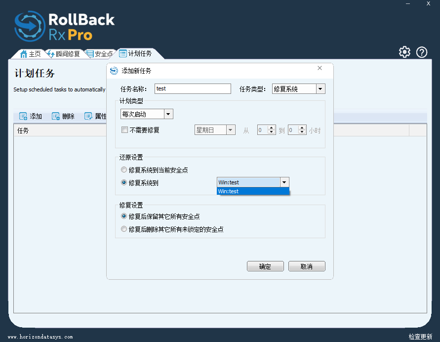Close the 添加新任务 dialog with X
The width and height of the screenshot is (440, 342).
[320, 68]
